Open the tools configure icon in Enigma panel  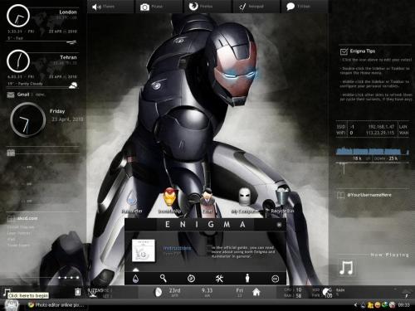point(219,279)
